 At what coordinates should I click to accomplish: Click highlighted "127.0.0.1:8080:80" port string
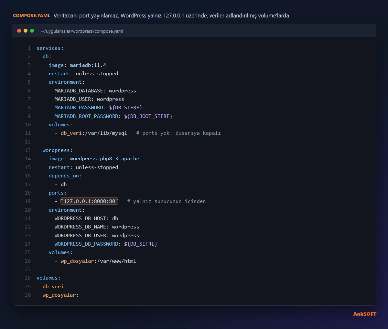point(90,201)
